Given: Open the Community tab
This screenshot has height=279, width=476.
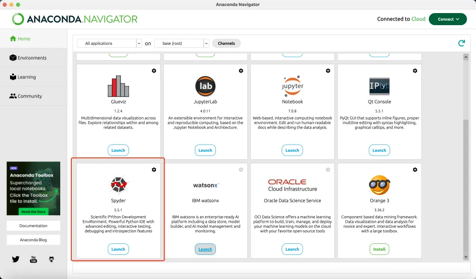Looking at the screenshot, I should 34,96.
